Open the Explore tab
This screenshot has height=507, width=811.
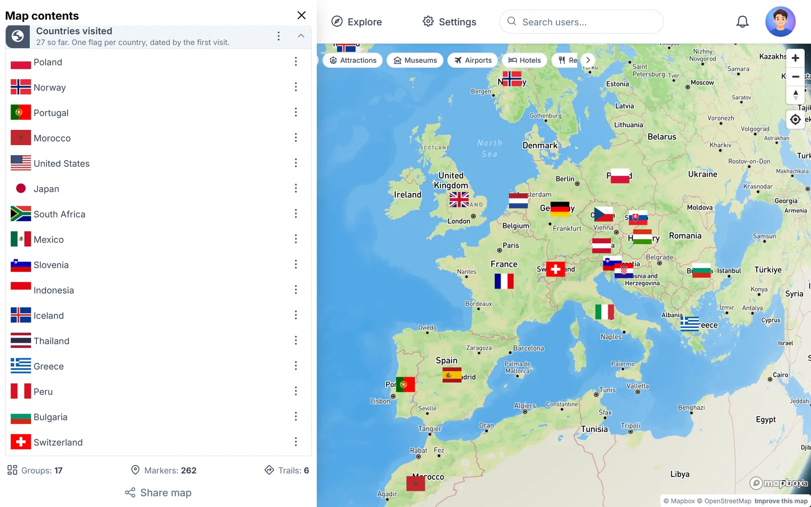[357, 22]
